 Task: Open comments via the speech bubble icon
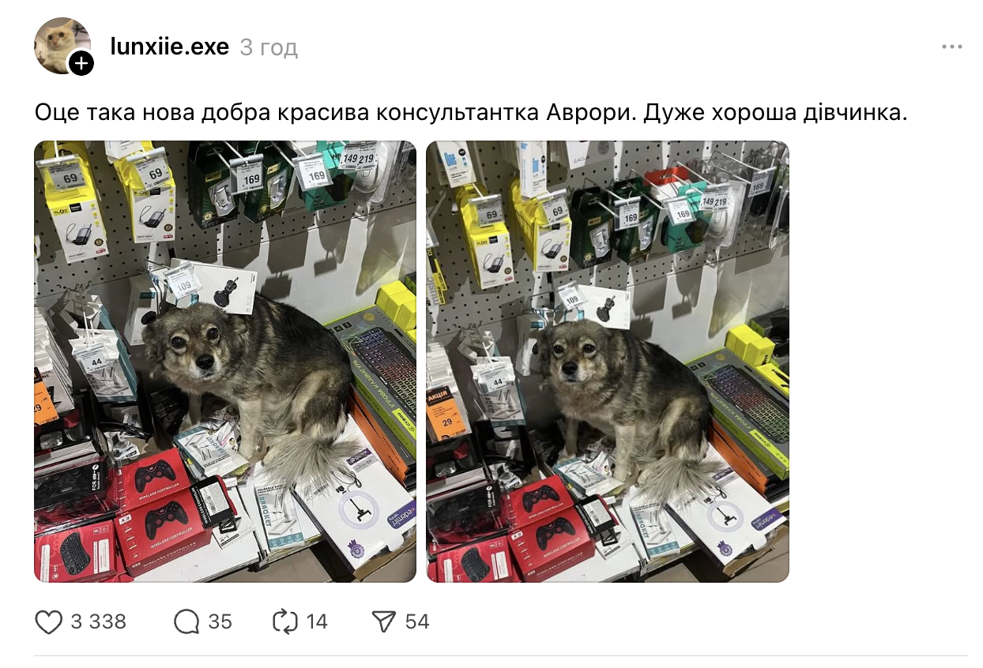coord(186,622)
